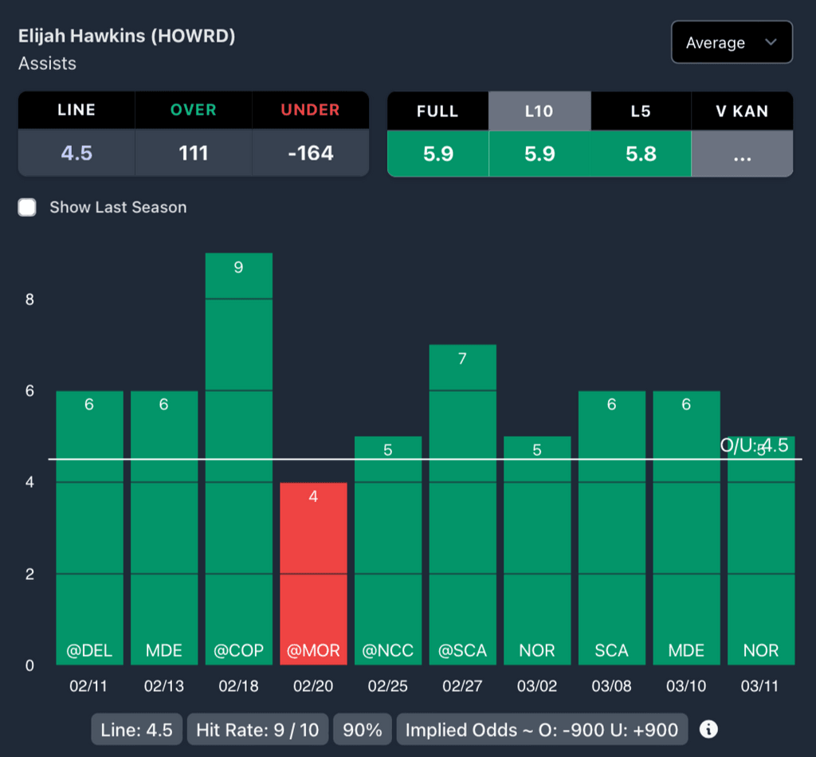Click the line value 4.5

76,153
